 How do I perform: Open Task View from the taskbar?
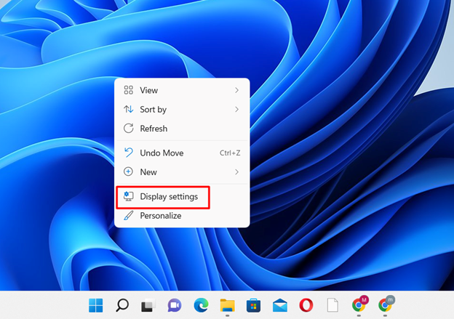(148, 305)
